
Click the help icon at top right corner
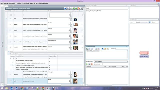[158, 3]
